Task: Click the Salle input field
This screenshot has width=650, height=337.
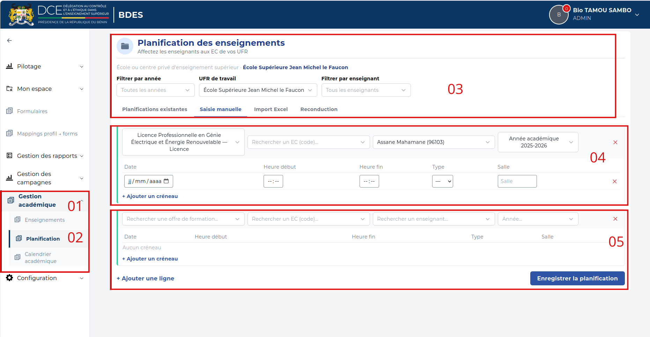Action: [x=517, y=181]
